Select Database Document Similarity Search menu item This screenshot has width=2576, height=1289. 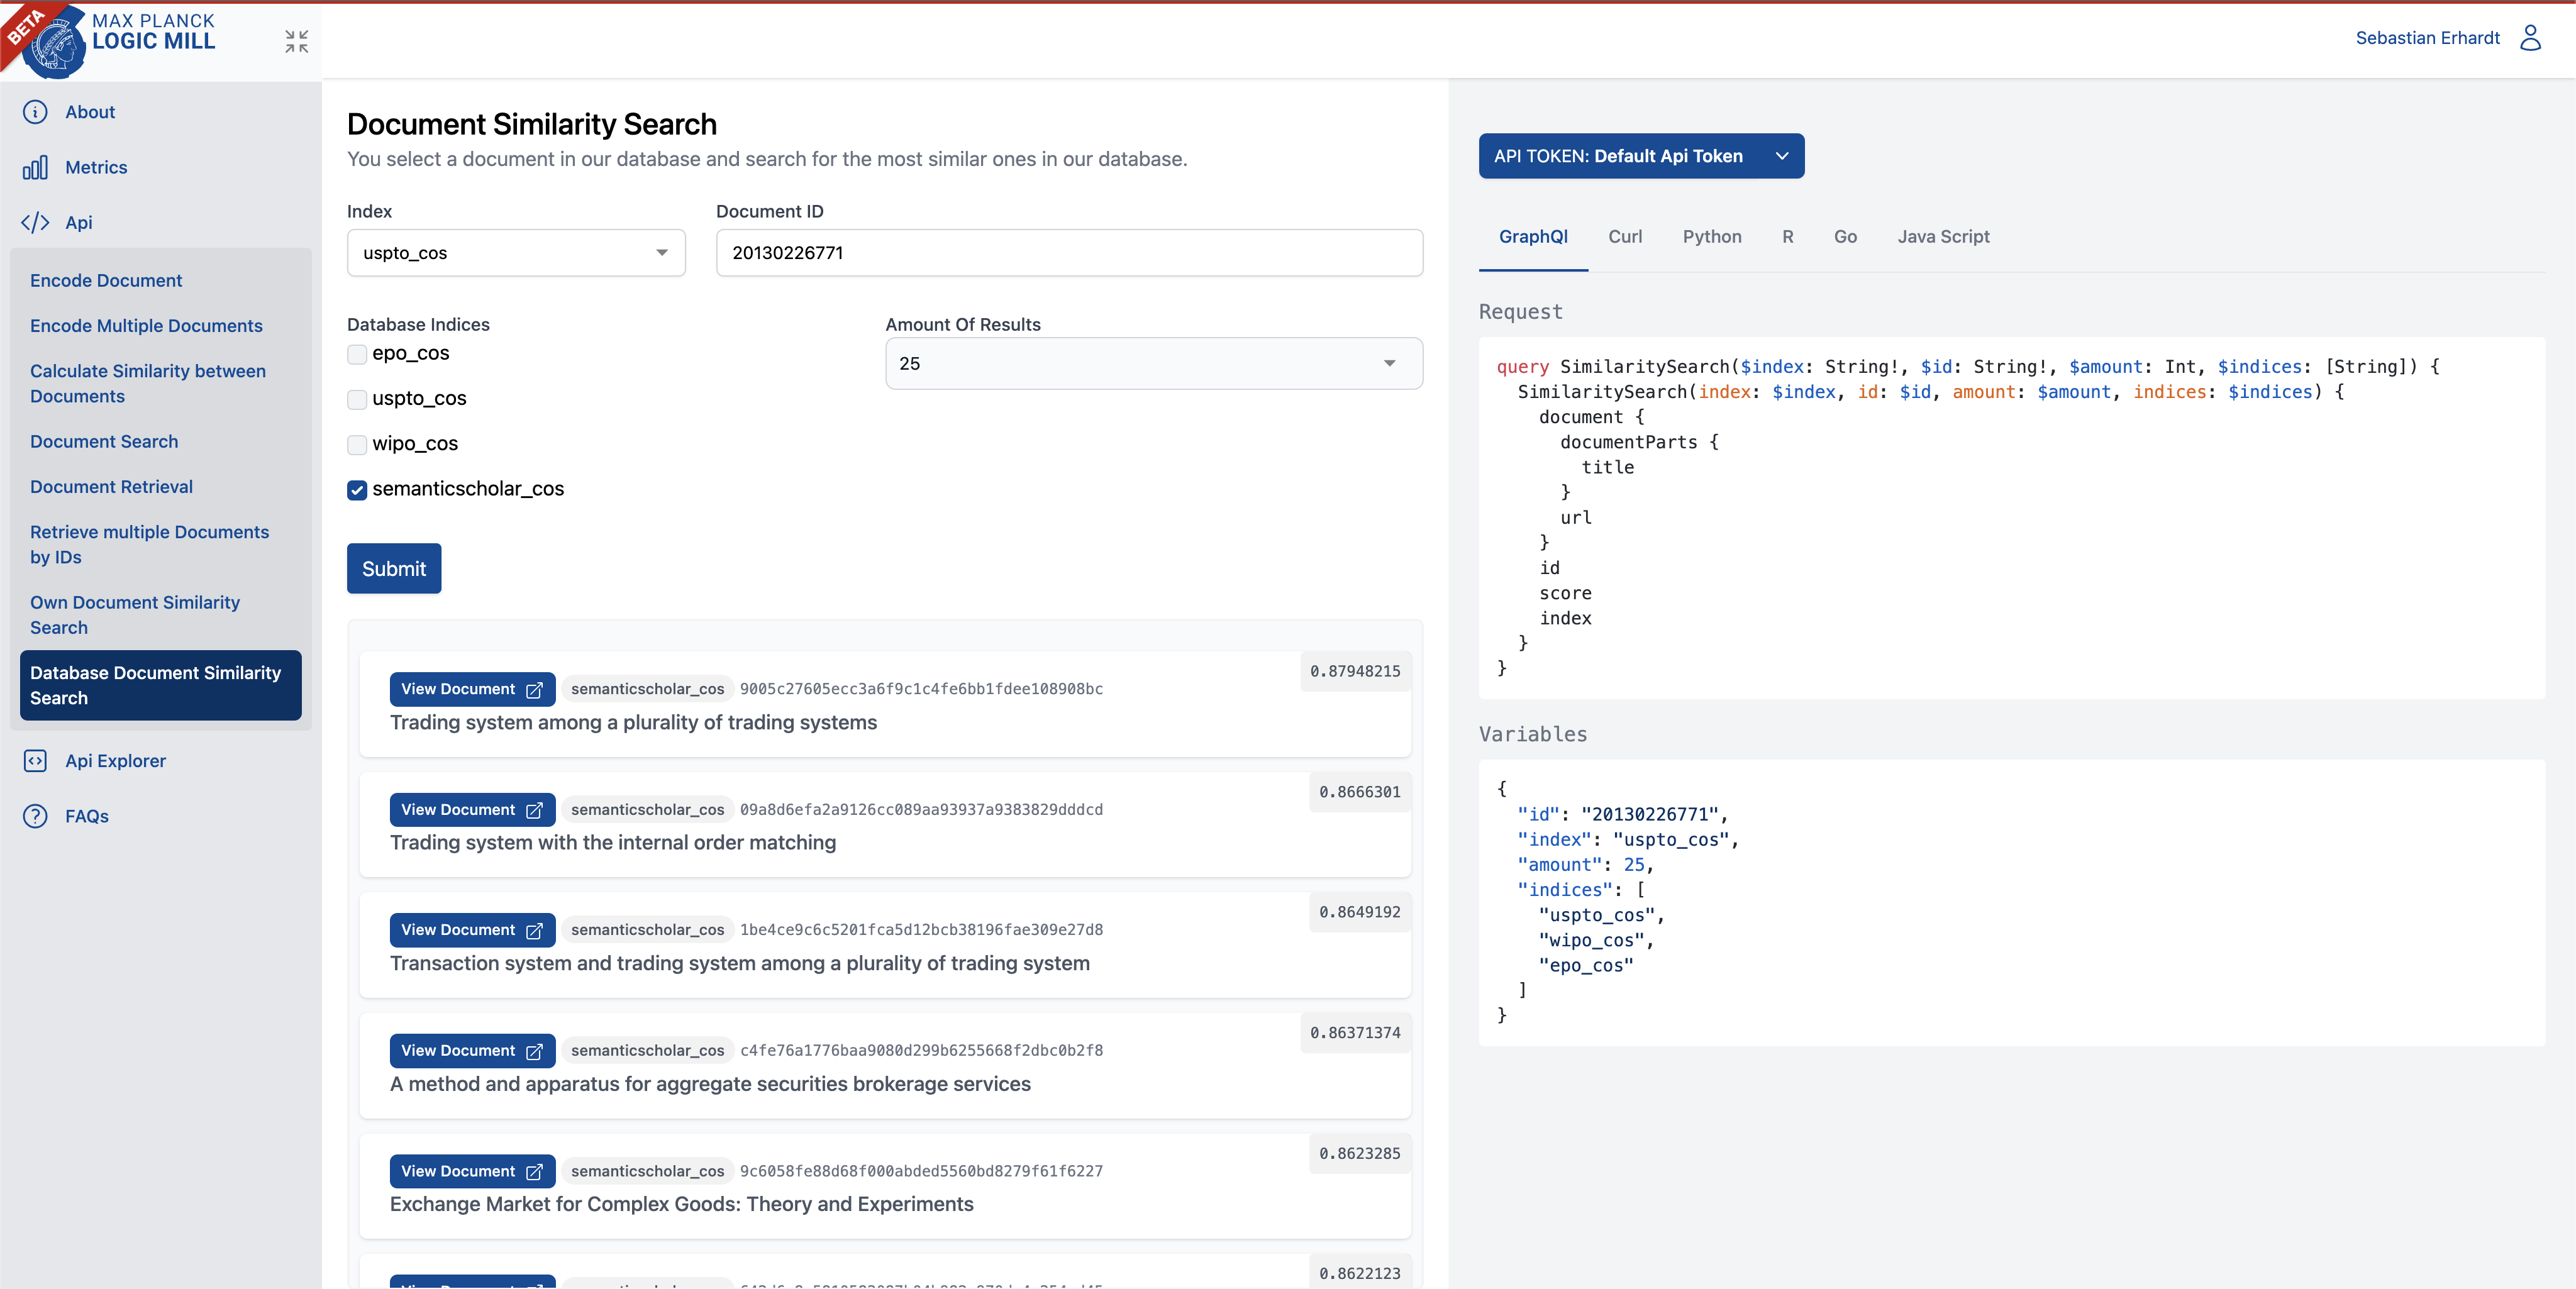(160, 686)
